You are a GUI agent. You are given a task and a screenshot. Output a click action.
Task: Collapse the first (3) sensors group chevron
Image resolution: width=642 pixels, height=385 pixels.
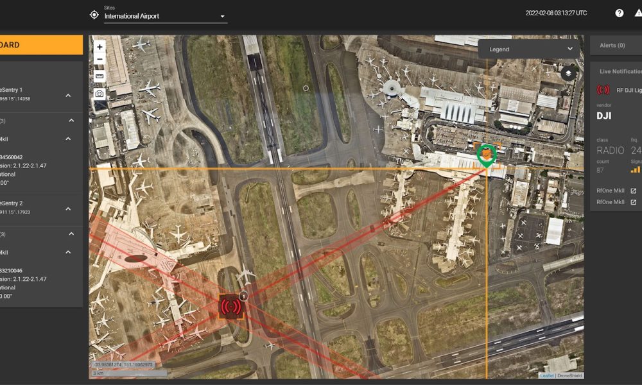click(71, 120)
